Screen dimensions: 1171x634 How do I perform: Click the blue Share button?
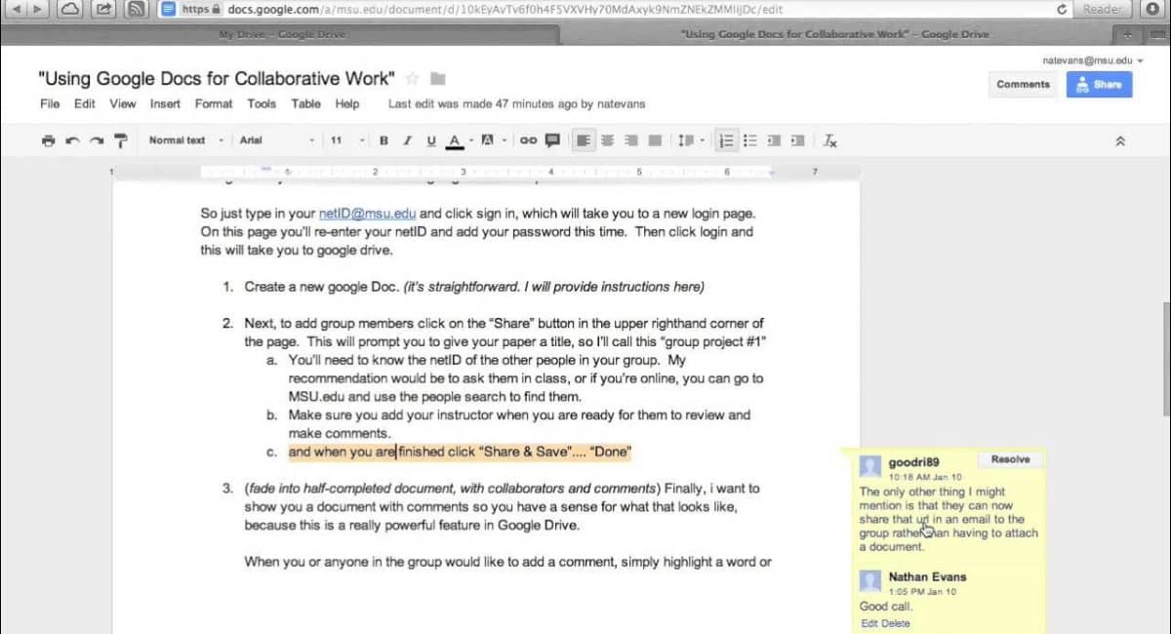1099,84
